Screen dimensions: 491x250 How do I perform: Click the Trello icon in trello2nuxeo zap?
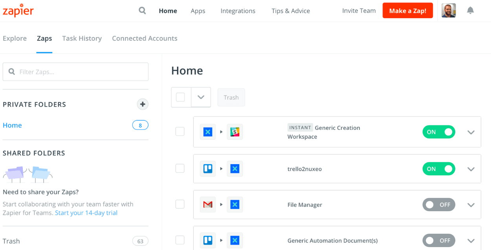[x=208, y=169]
